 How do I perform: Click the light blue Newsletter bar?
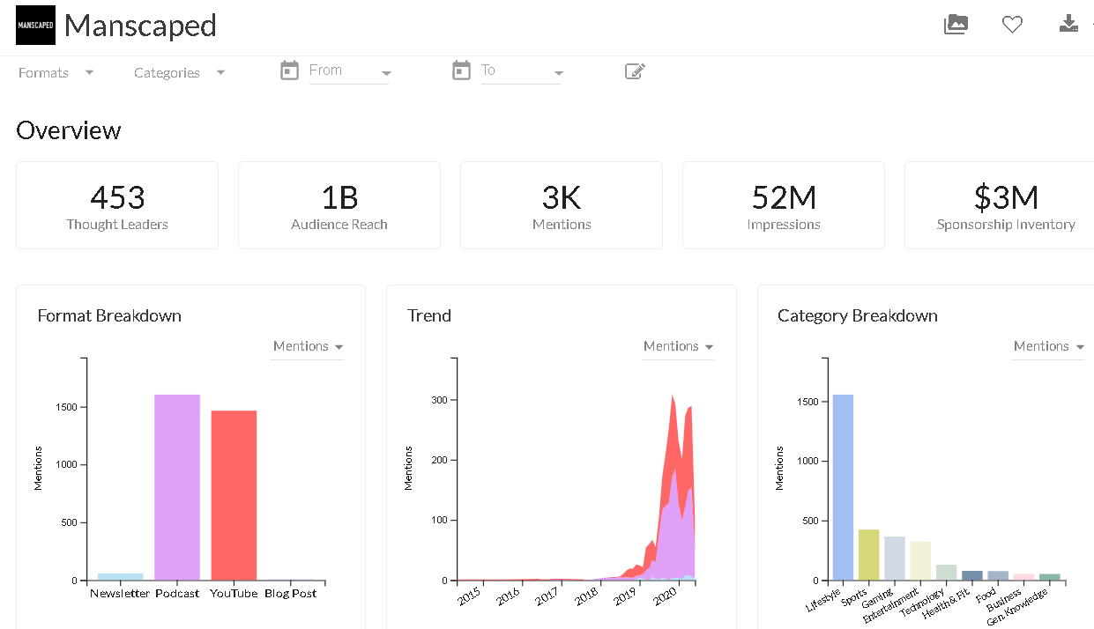121,577
